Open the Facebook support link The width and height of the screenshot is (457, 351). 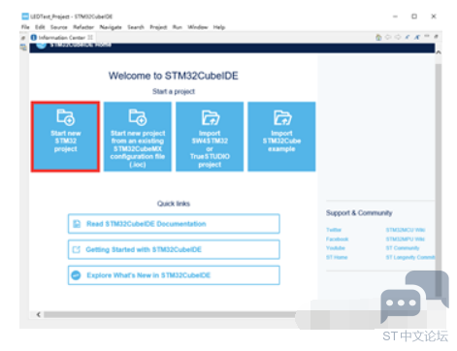coord(337,239)
